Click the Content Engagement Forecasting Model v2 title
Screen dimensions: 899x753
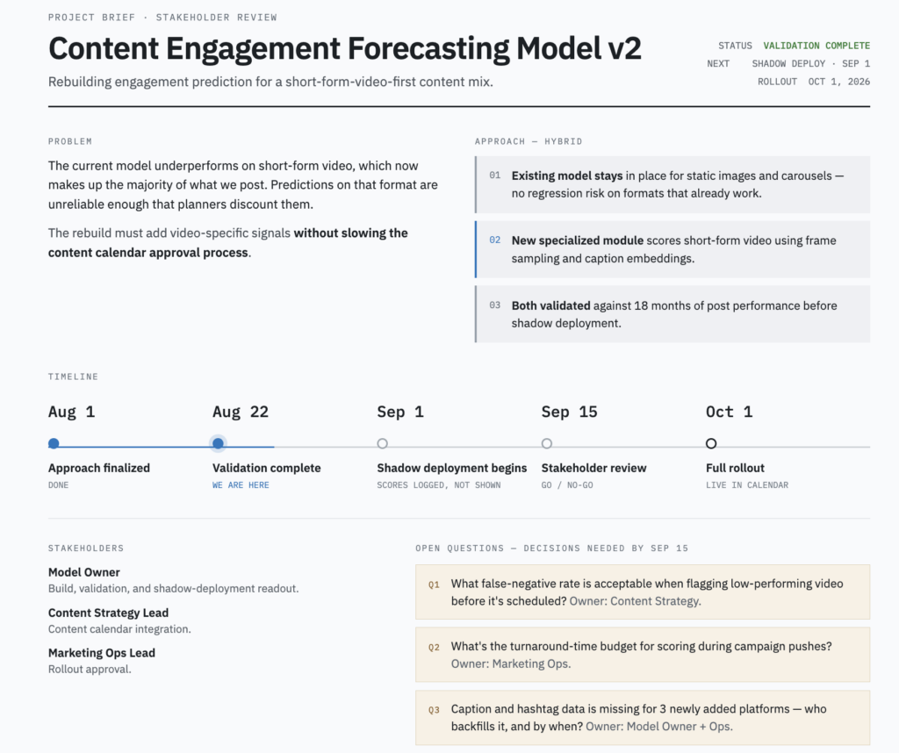(x=344, y=48)
